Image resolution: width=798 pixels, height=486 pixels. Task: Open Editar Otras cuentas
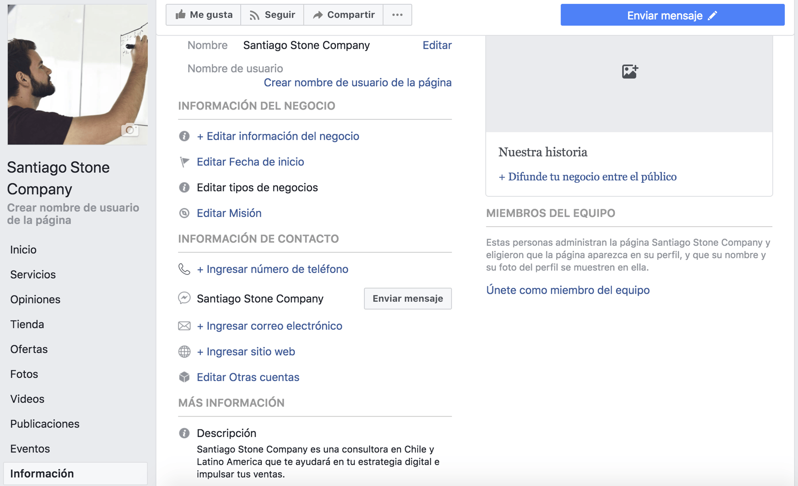248,377
